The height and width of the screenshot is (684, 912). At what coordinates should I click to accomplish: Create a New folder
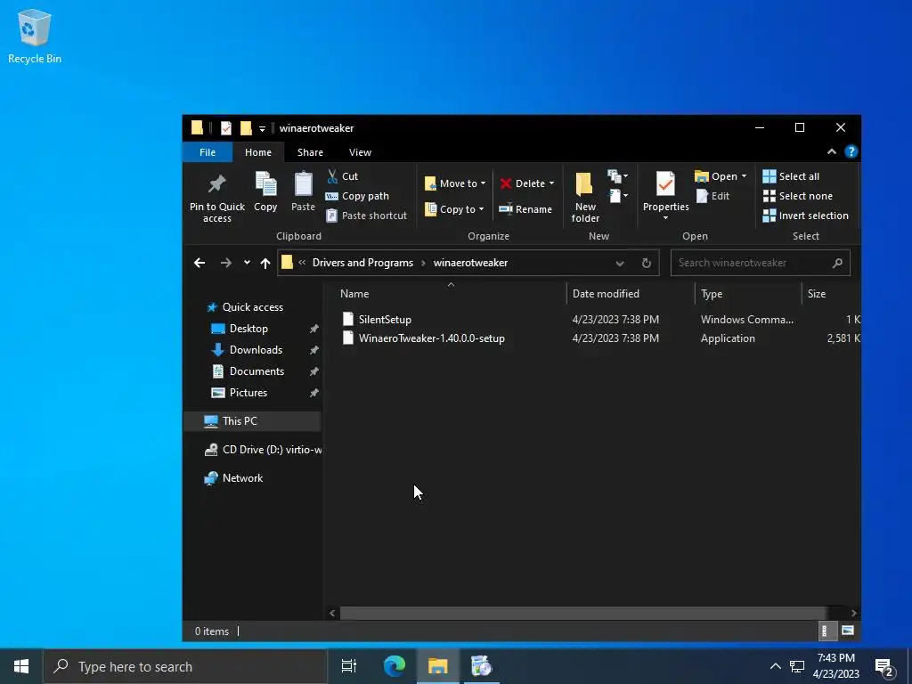585,197
